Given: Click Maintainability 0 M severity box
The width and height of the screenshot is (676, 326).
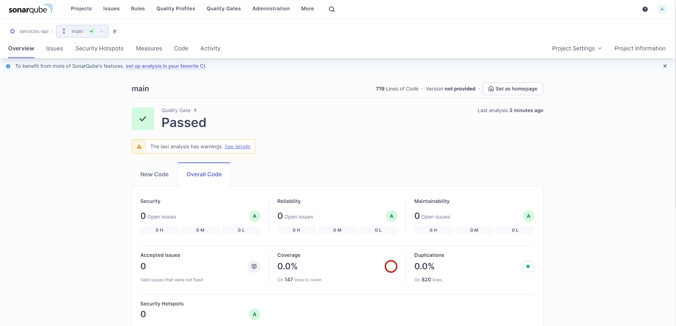Looking at the screenshot, I should (x=474, y=230).
